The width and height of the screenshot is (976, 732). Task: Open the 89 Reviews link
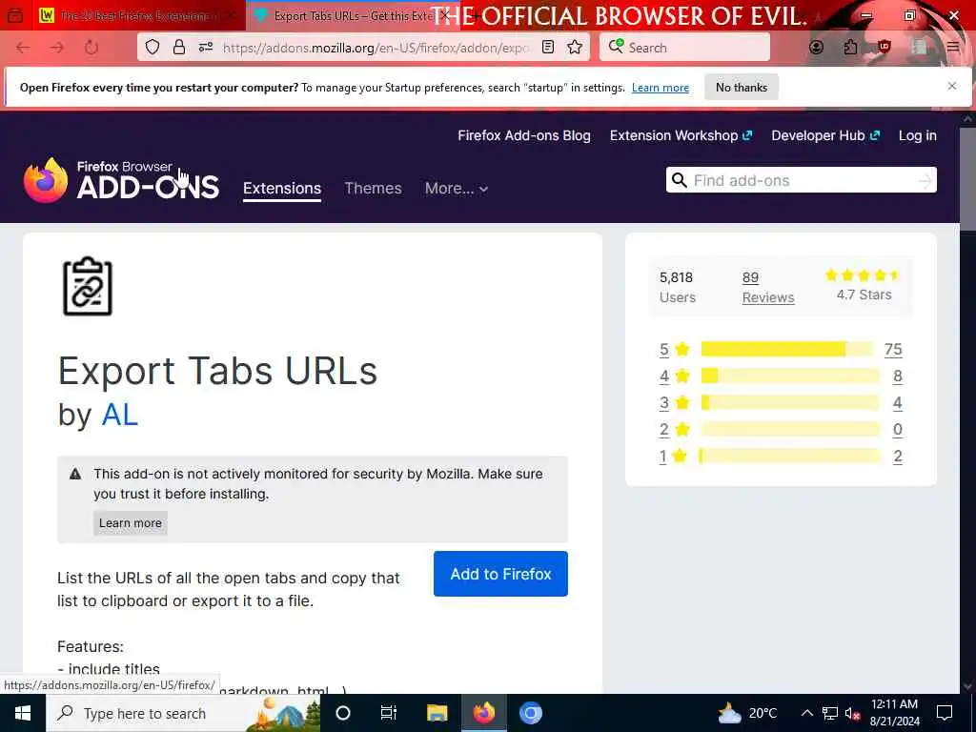768,287
